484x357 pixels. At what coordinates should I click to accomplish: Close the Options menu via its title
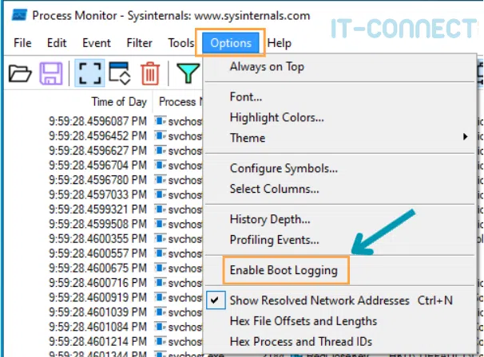click(x=231, y=43)
